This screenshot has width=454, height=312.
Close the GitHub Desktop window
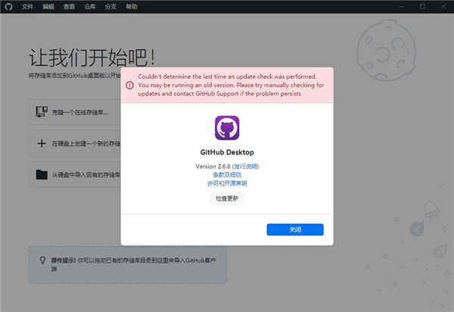(x=443, y=7)
